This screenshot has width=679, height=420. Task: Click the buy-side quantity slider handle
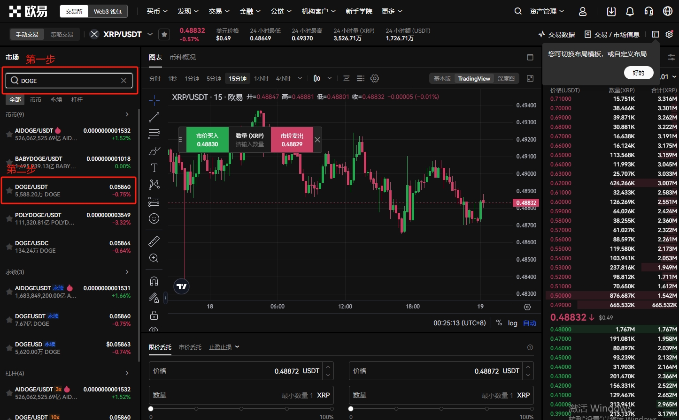pyautogui.click(x=151, y=409)
